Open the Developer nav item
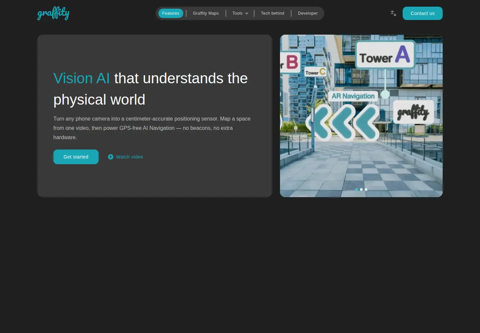The height and width of the screenshot is (333, 480). [x=308, y=13]
